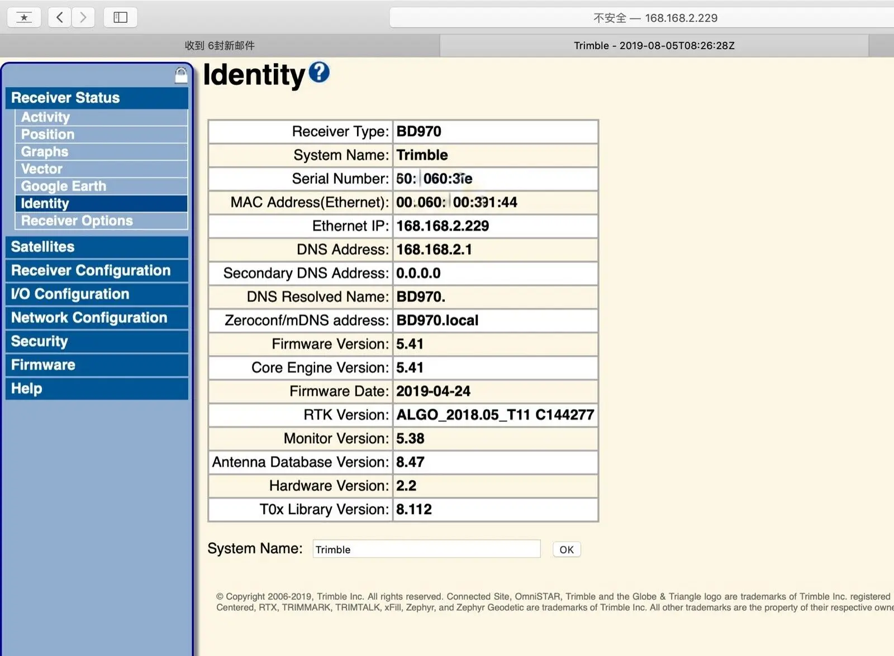Image resolution: width=894 pixels, height=656 pixels.
Task: Open the Graphs page
Action: [x=101, y=152]
